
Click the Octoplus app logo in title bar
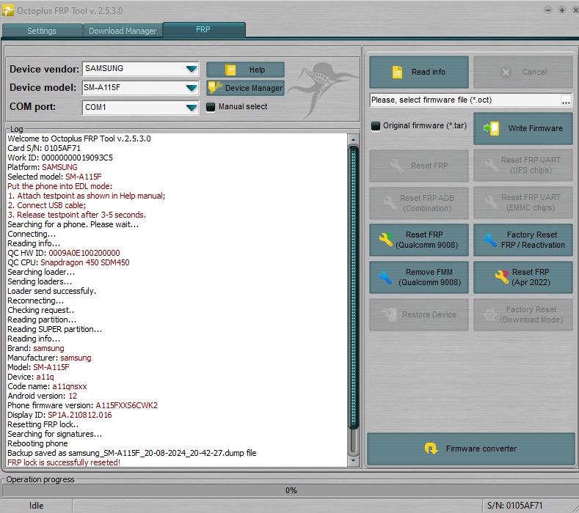point(8,10)
